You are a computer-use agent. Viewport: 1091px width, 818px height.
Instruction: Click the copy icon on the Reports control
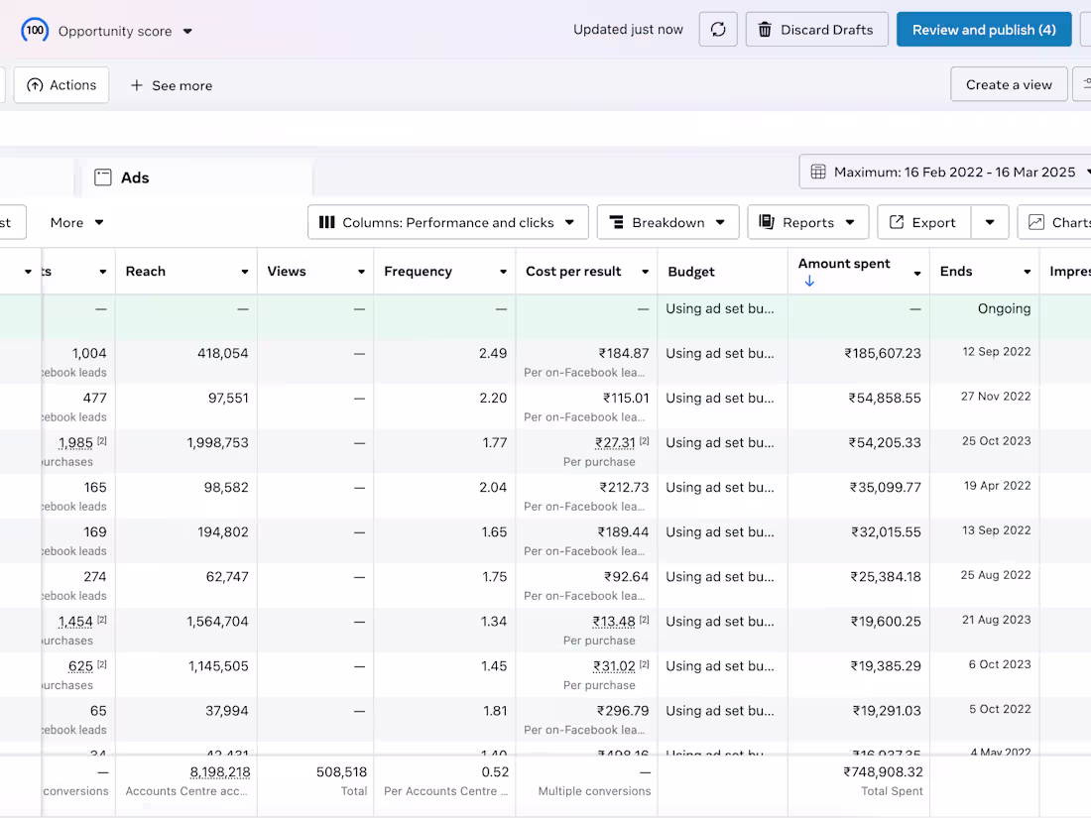coord(765,221)
